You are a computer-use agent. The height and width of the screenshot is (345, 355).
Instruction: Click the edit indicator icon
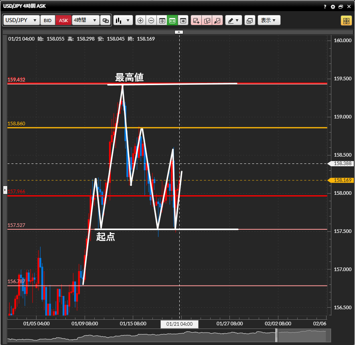(207, 20)
